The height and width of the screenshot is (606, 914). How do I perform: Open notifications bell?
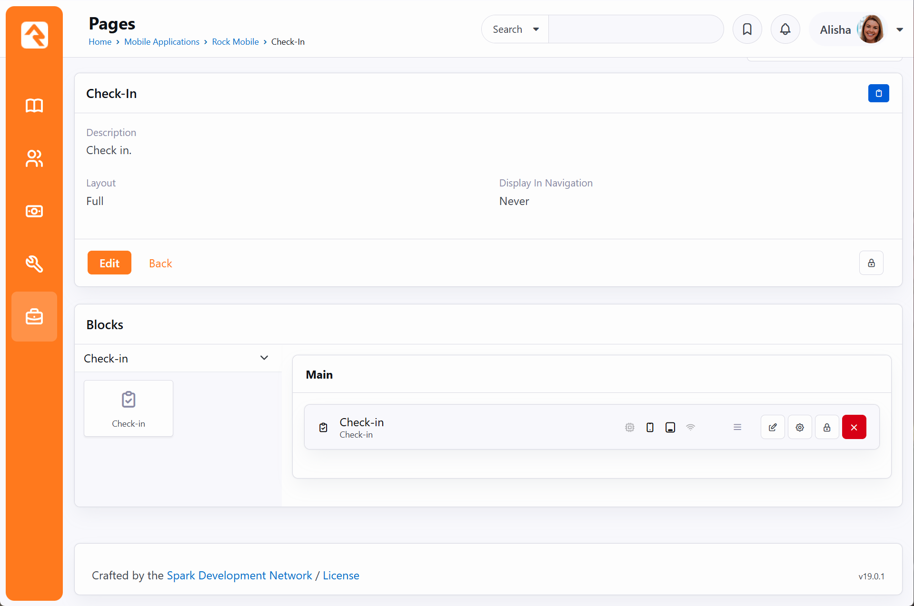click(x=785, y=29)
